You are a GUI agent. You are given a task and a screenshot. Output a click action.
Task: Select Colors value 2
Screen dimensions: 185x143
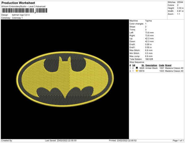[x=178, y=5]
